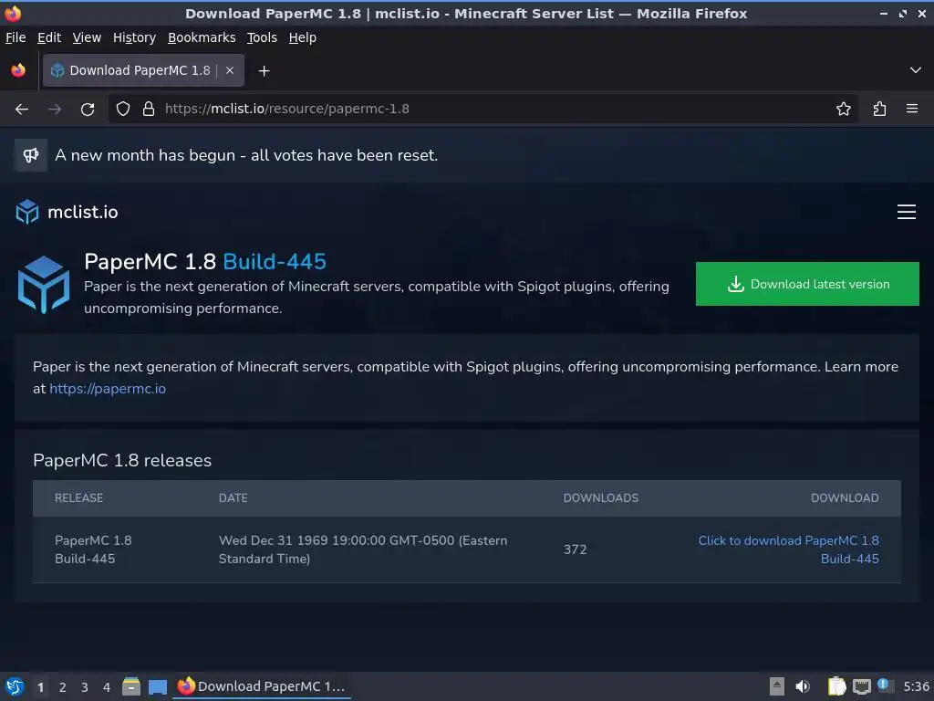Open the File menu
The image size is (934, 701).
point(16,37)
